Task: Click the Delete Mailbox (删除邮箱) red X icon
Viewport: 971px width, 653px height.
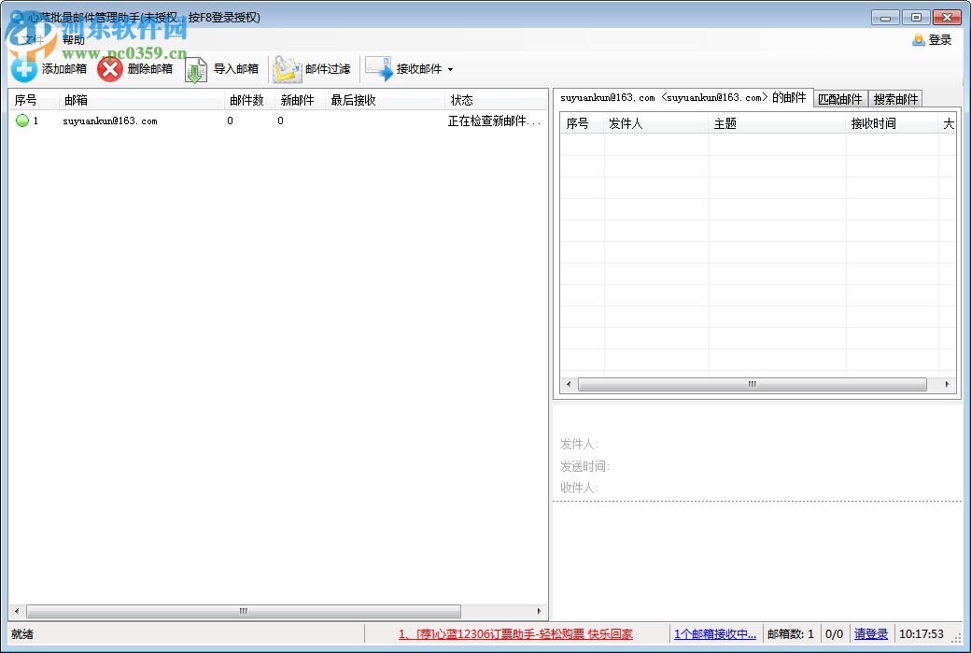Action: coord(110,69)
